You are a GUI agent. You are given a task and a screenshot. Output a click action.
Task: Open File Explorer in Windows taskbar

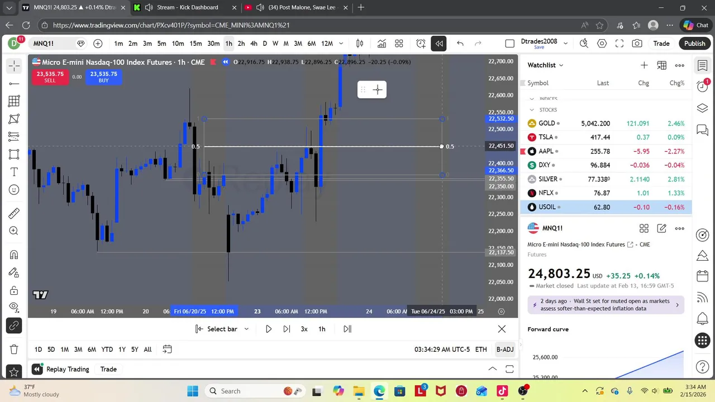pyautogui.click(x=359, y=391)
